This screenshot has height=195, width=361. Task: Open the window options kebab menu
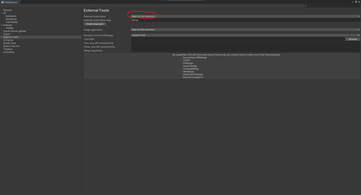353,2
